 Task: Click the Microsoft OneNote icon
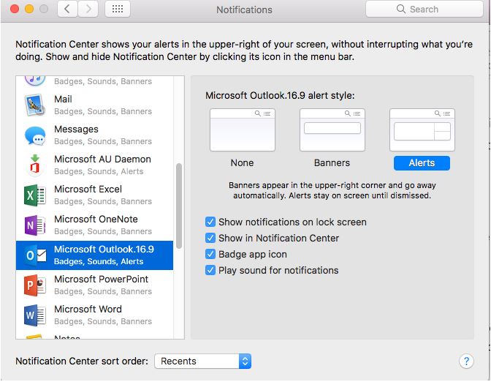pos(35,225)
